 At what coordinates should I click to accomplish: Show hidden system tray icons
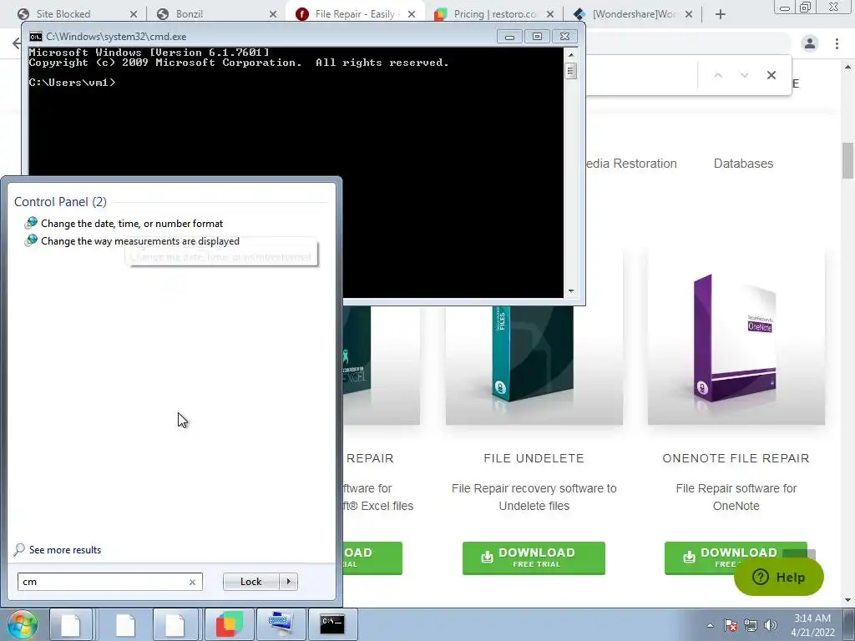pyautogui.click(x=710, y=625)
